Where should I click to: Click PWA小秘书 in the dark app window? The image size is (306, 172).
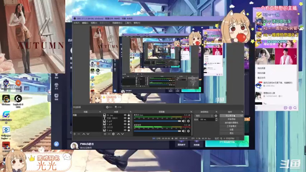[87, 144]
